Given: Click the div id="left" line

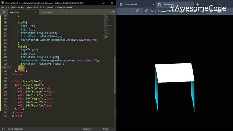Looking at the screenshot, I should tap(35, 95).
